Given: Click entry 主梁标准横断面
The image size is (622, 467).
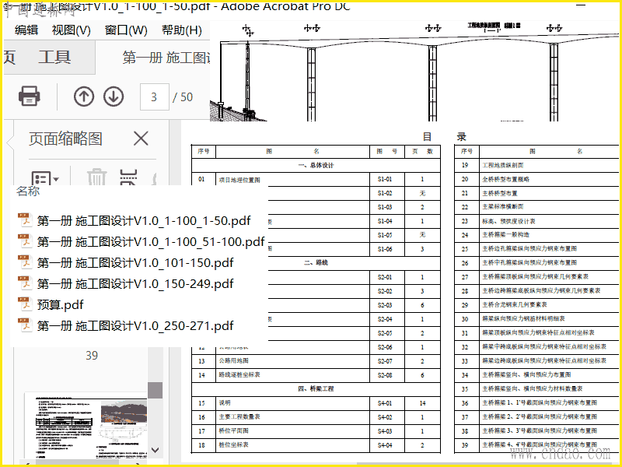Looking at the screenshot, I should (503, 206).
